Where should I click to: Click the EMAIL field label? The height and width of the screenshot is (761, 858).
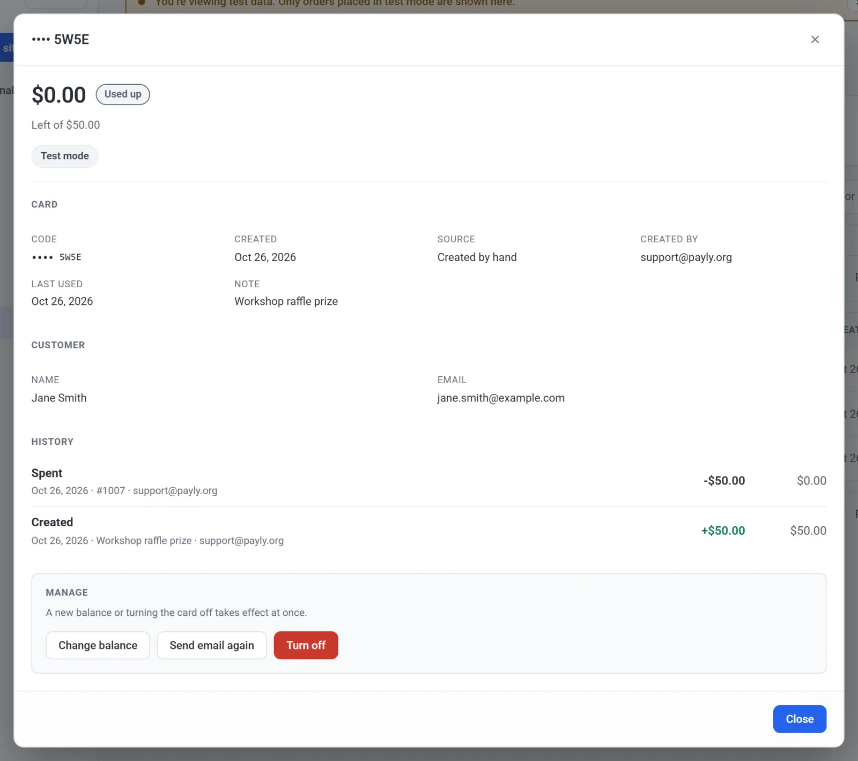(452, 380)
